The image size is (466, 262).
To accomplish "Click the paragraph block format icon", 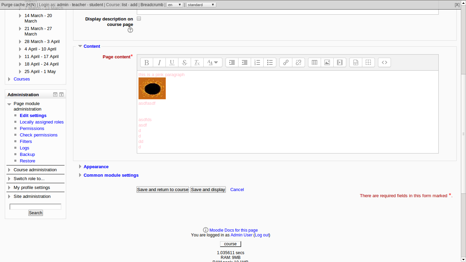I will tap(356, 62).
